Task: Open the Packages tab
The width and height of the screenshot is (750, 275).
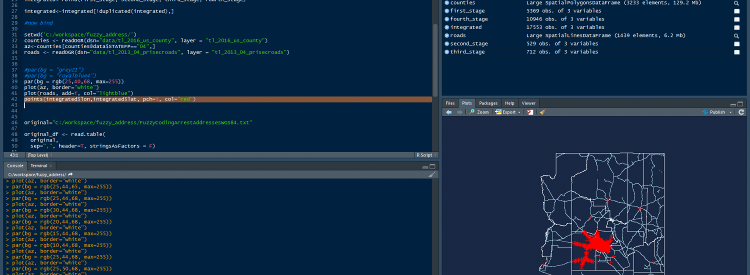Action: tap(488, 103)
